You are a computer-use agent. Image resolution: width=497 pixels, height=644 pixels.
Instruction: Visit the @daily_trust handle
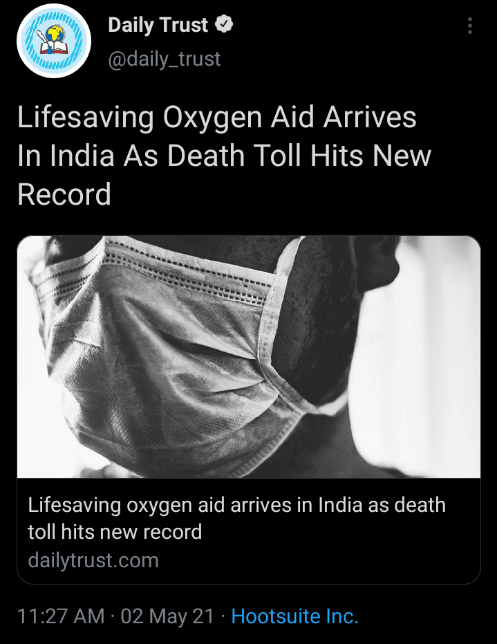(164, 59)
